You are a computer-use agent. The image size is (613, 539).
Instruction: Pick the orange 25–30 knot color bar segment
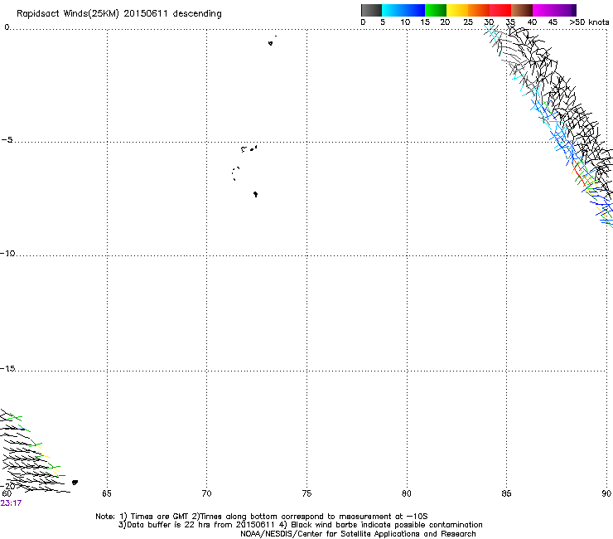coord(479,10)
